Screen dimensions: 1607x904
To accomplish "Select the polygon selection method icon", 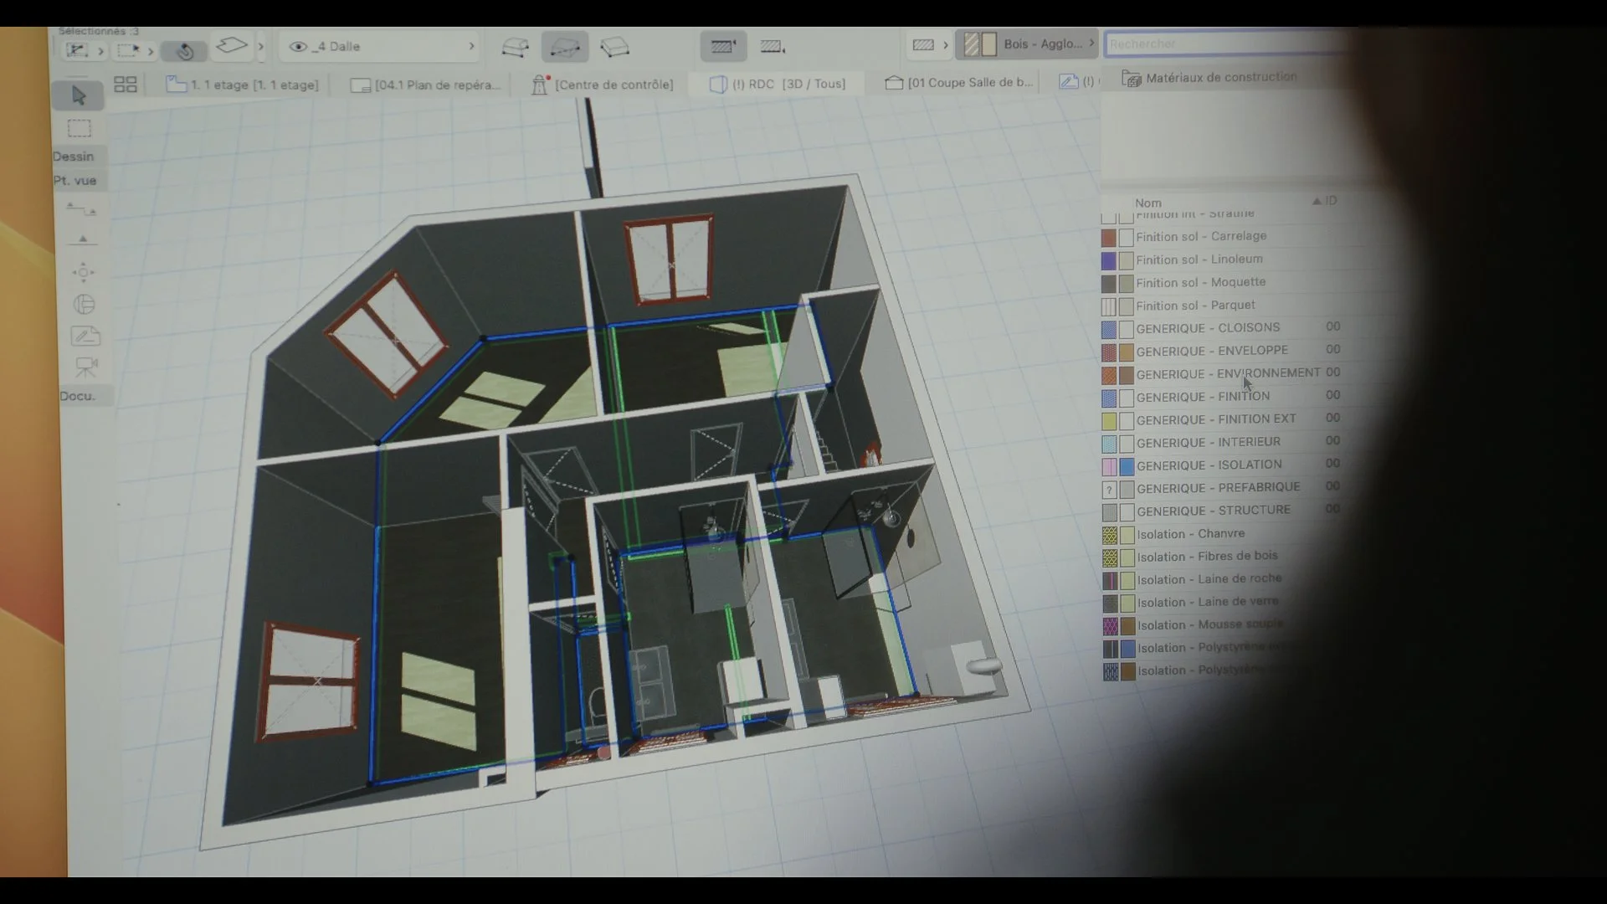I will click(x=77, y=50).
